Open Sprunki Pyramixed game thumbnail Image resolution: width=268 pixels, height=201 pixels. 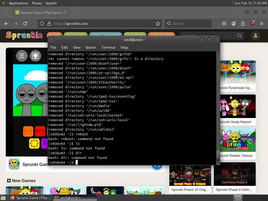[x=238, y=72]
